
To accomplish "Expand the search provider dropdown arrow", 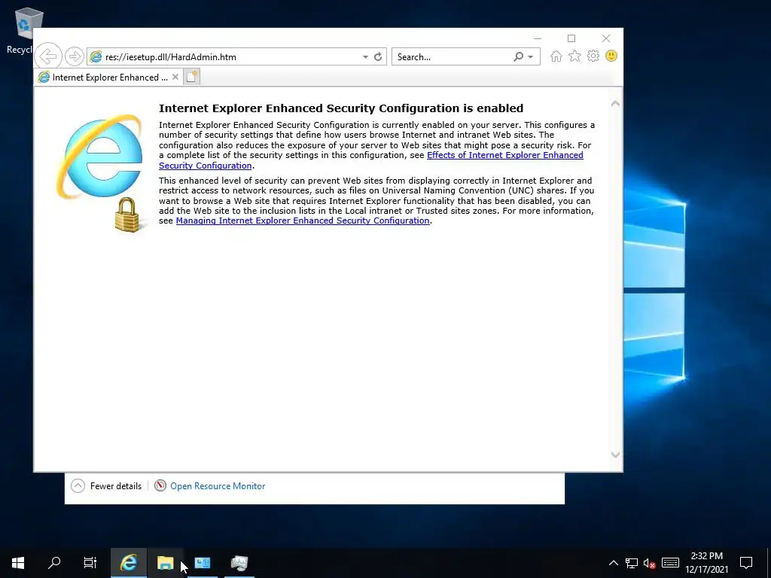I will [531, 57].
